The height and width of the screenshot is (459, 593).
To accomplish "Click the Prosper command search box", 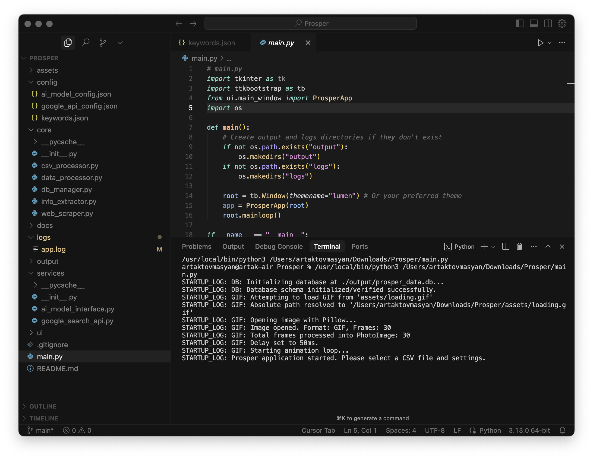I will [x=310, y=24].
